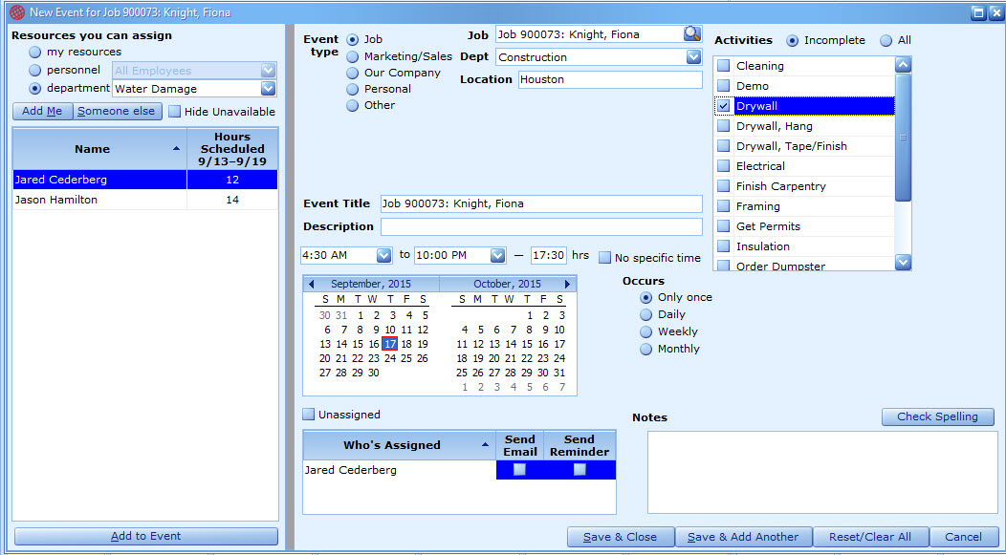This screenshot has width=1006, height=555.
Task: Click the Description input field
Action: (541, 226)
